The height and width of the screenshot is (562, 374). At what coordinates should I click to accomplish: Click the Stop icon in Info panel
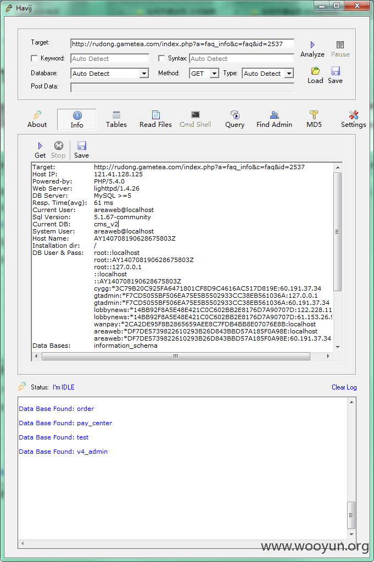[x=58, y=146]
